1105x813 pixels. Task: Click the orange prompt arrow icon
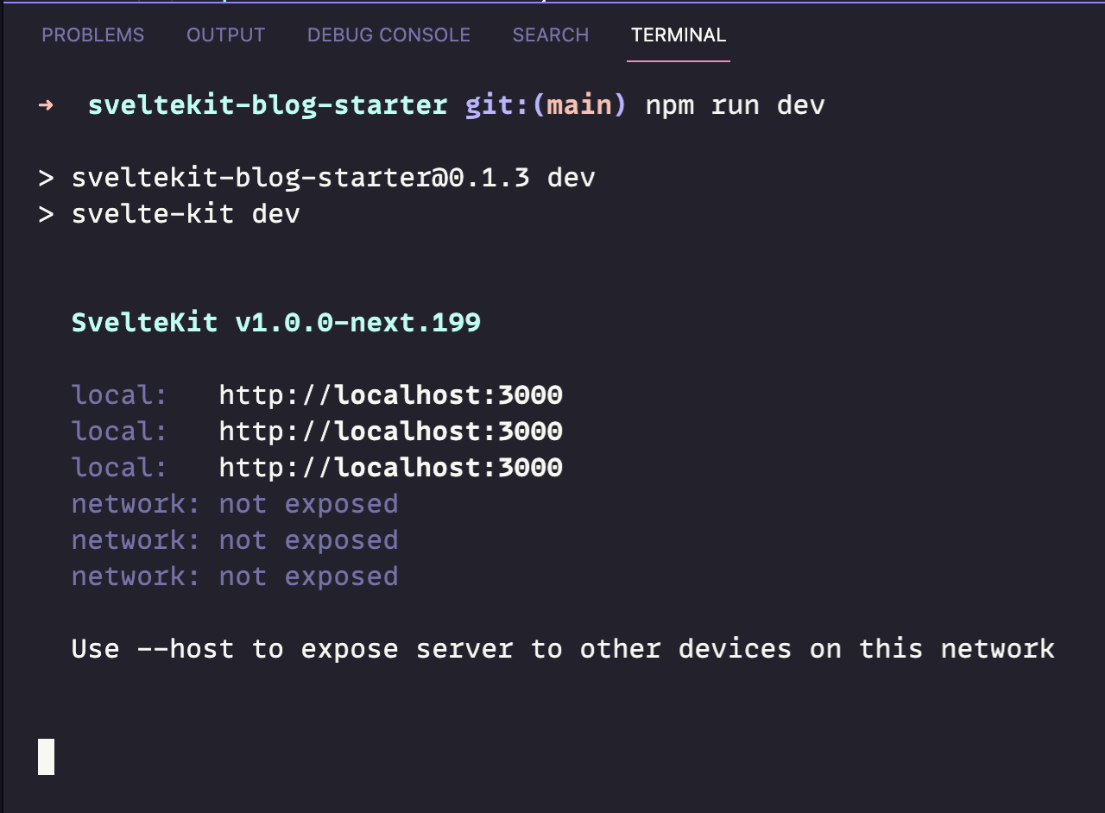coord(46,105)
